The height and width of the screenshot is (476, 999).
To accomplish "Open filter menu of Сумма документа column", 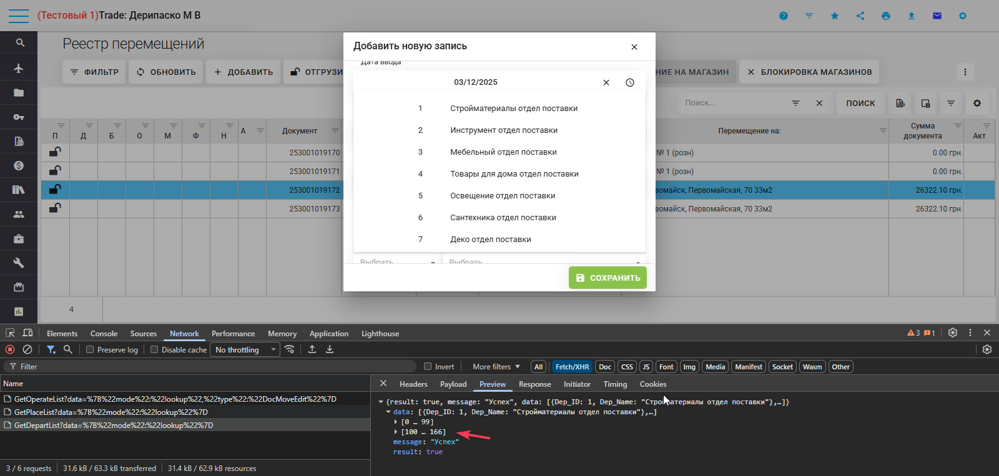I will coord(958,125).
